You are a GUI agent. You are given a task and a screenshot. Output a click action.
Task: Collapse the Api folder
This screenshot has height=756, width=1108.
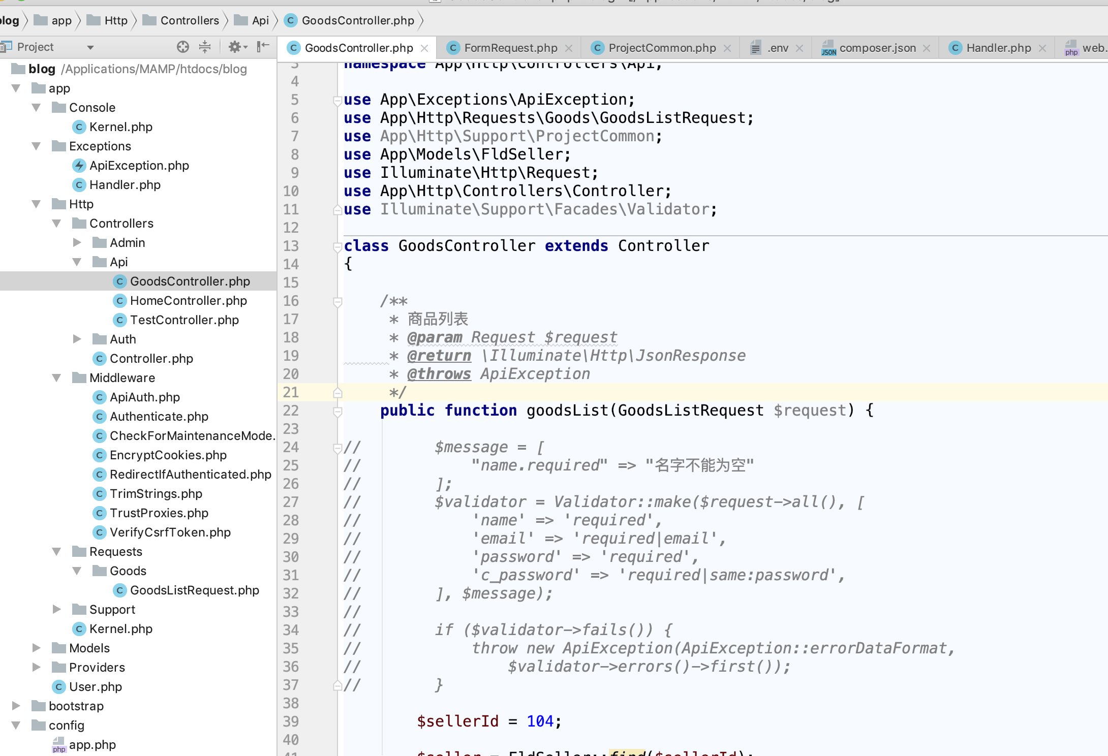coord(77,262)
